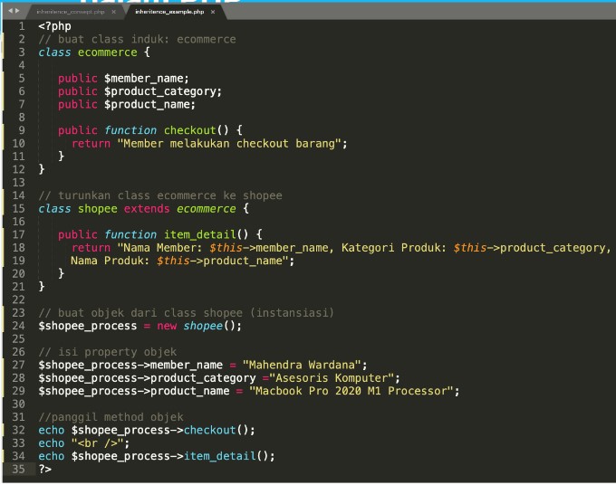The height and width of the screenshot is (485, 616).
Task: Click the comment 'buat class induk: ecommerce'
Action: (147, 39)
